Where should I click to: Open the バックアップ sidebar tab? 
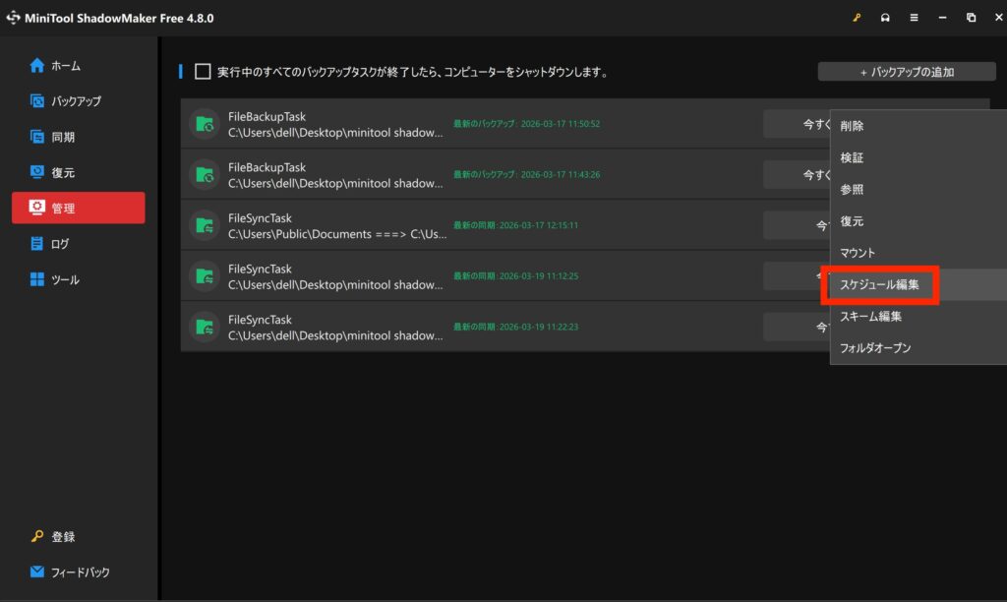[76, 101]
